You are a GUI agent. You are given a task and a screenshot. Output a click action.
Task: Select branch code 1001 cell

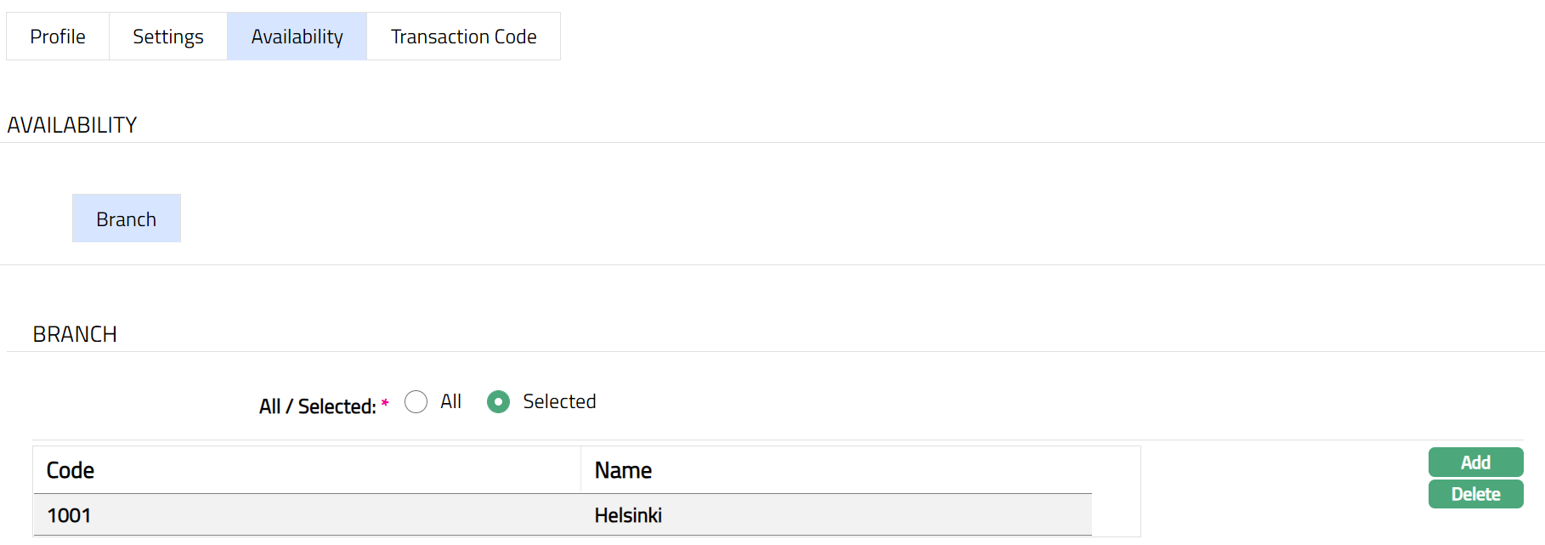click(x=69, y=515)
